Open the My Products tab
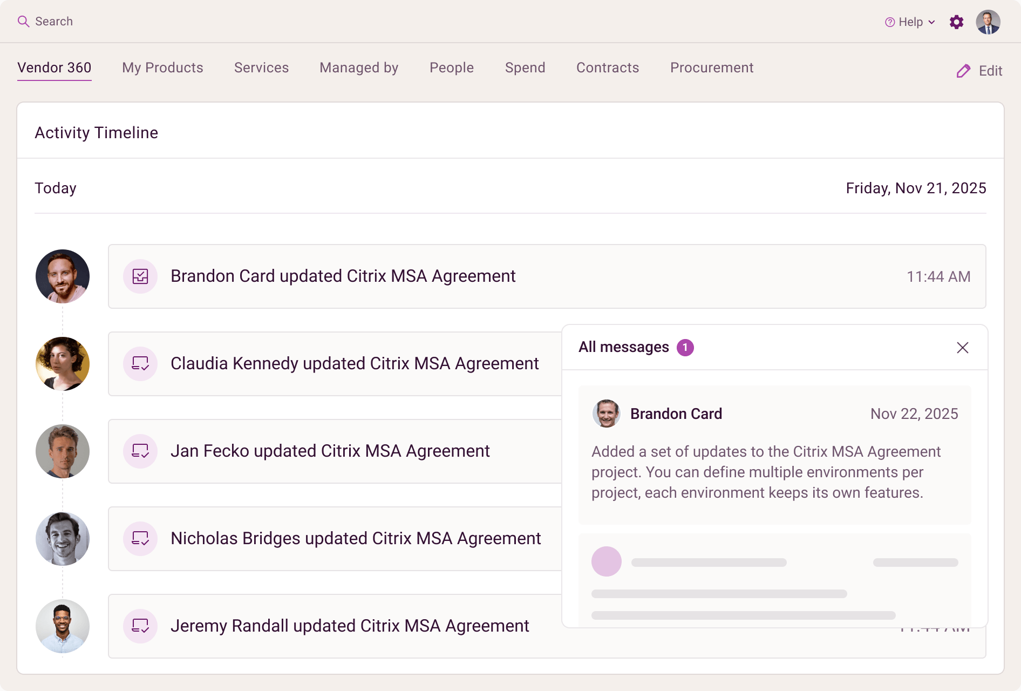Viewport: 1021px width, 691px height. [x=162, y=67]
